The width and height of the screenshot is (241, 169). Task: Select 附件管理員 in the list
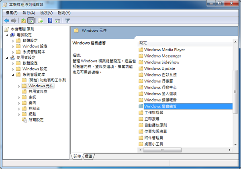154,138
